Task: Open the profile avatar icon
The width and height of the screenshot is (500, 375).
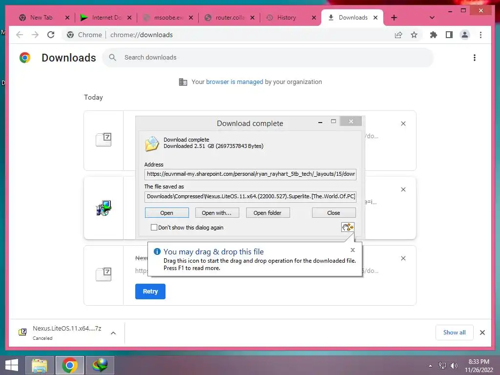Action: 465,35
